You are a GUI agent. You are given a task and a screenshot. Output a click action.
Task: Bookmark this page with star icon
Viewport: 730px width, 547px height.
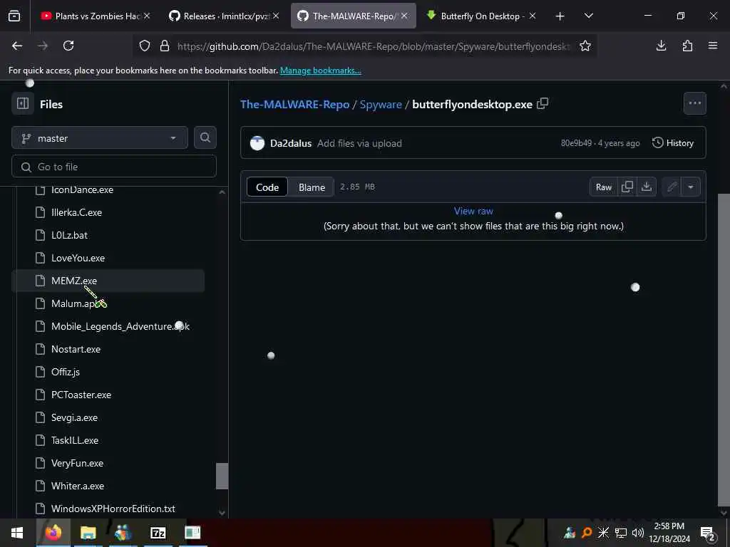pos(585,46)
